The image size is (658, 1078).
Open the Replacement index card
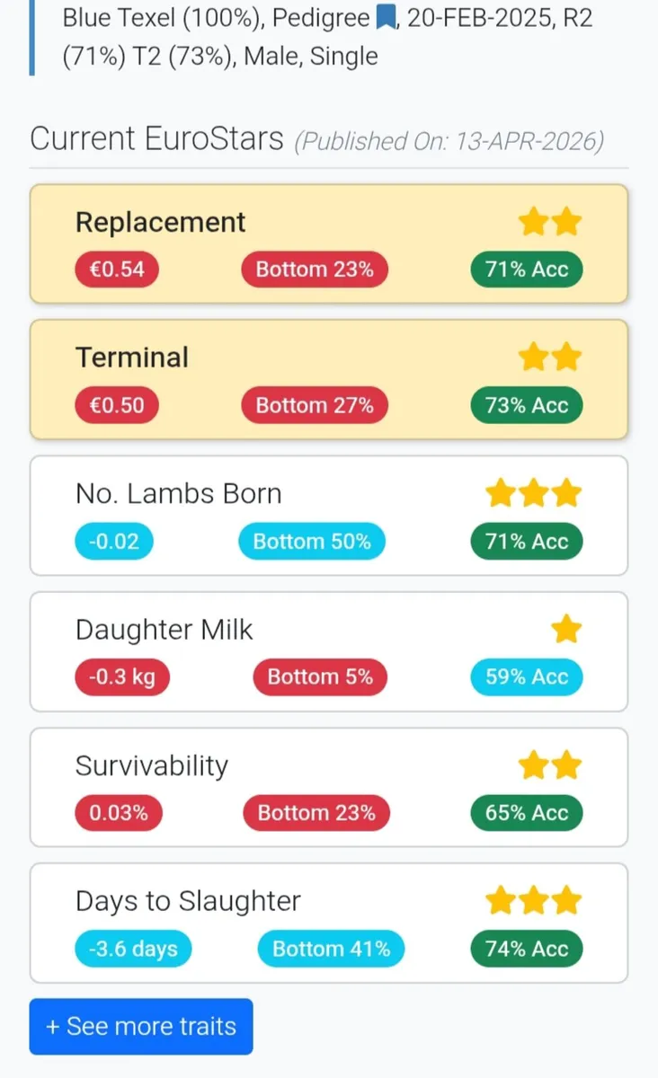328,243
